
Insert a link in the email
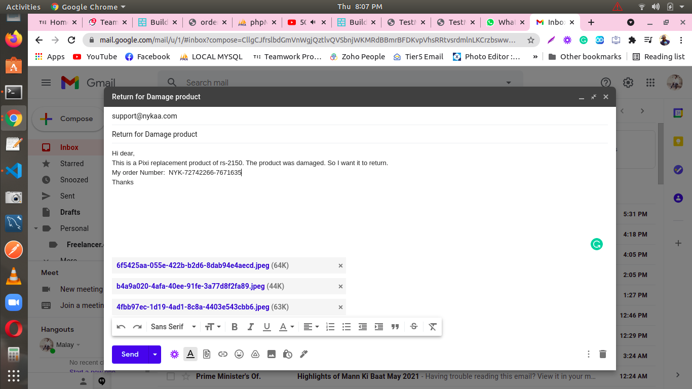(x=223, y=354)
